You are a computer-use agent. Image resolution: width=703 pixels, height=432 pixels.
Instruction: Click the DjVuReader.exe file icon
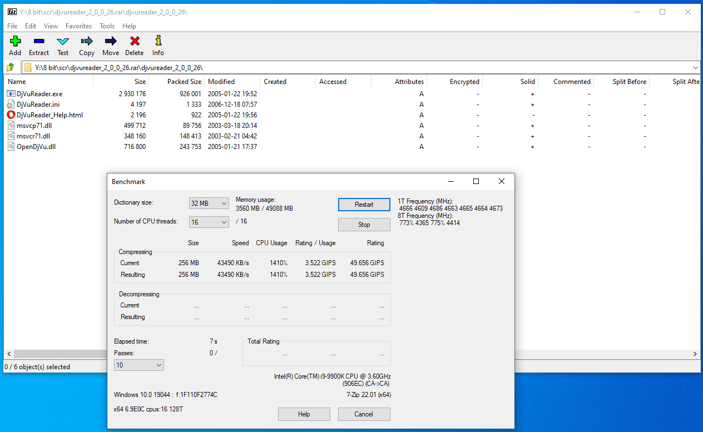click(11, 94)
